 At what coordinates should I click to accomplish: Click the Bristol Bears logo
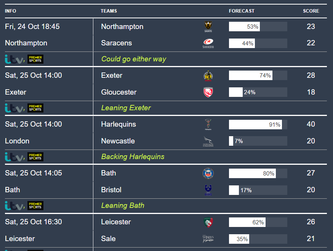pos(208,190)
